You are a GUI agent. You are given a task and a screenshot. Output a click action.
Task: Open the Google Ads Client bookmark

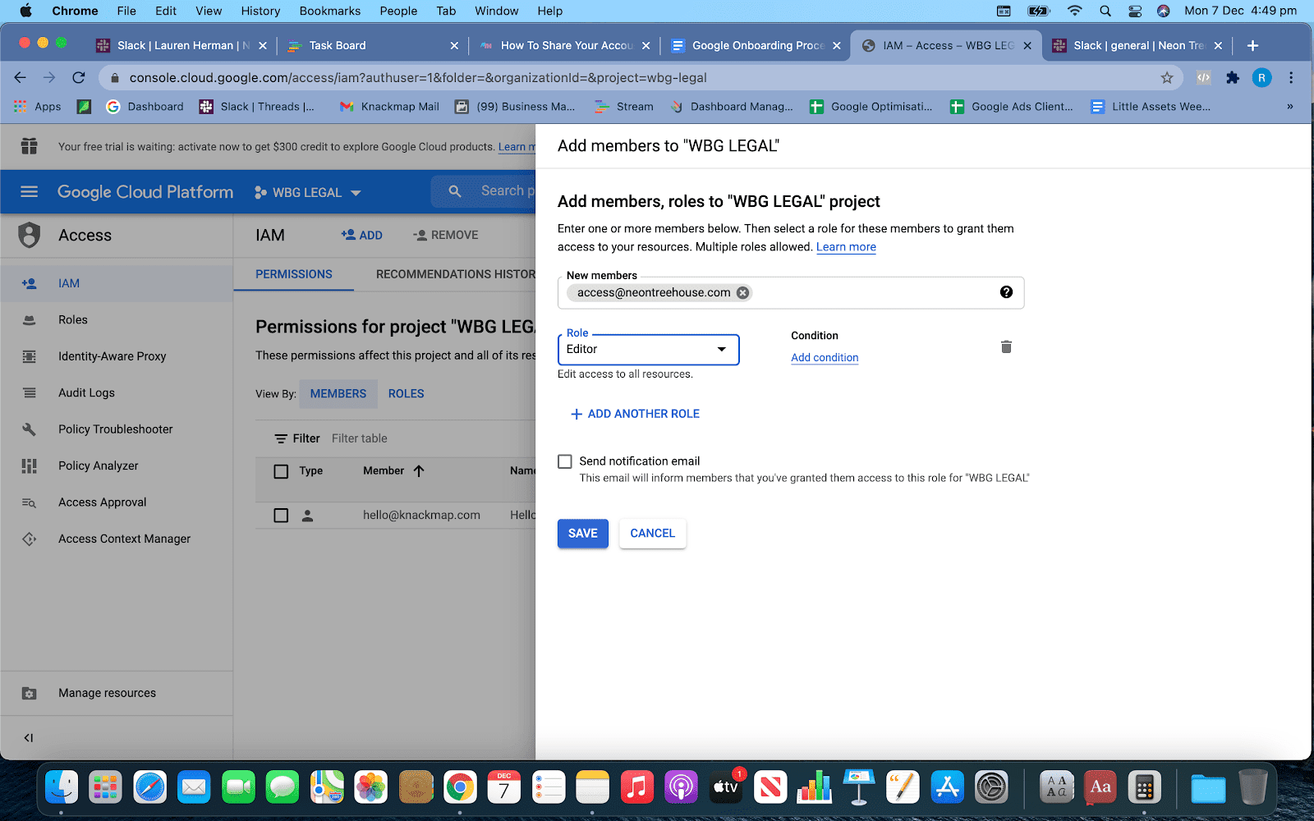click(1012, 107)
